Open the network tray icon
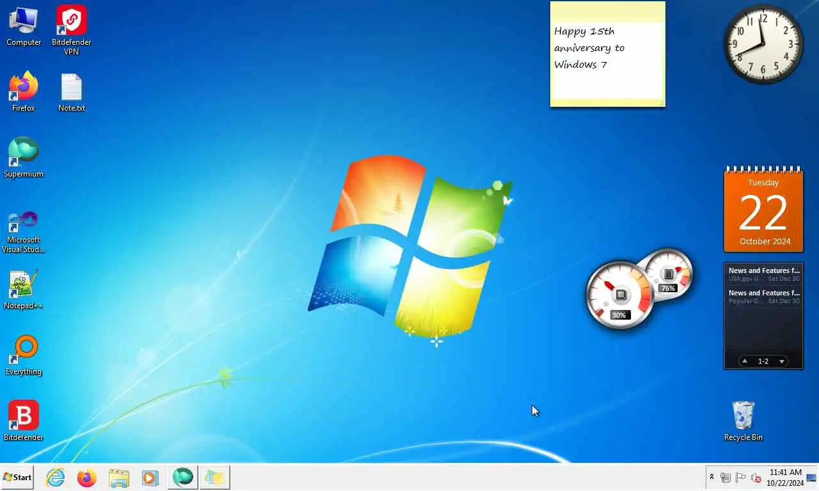Viewport: 819px width, 491px height. (726, 478)
